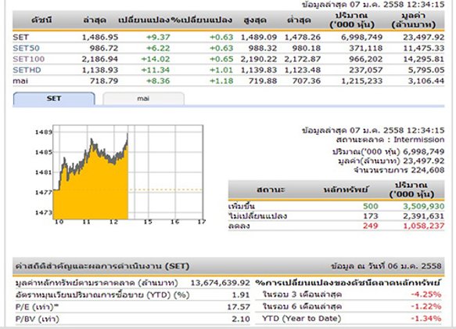Select SET100 last value 2,186.94
Image resolution: width=456 pixels, height=329 pixels.
[x=100, y=59]
